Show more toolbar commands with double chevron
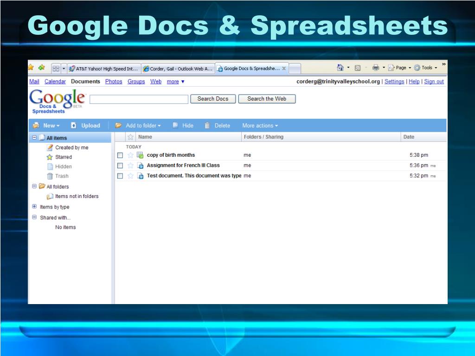 point(444,64)
